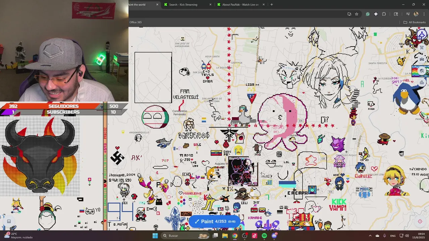The image size is (429, 241).
Task: Open a new browser tab
Action: click(x=271, y=5)
